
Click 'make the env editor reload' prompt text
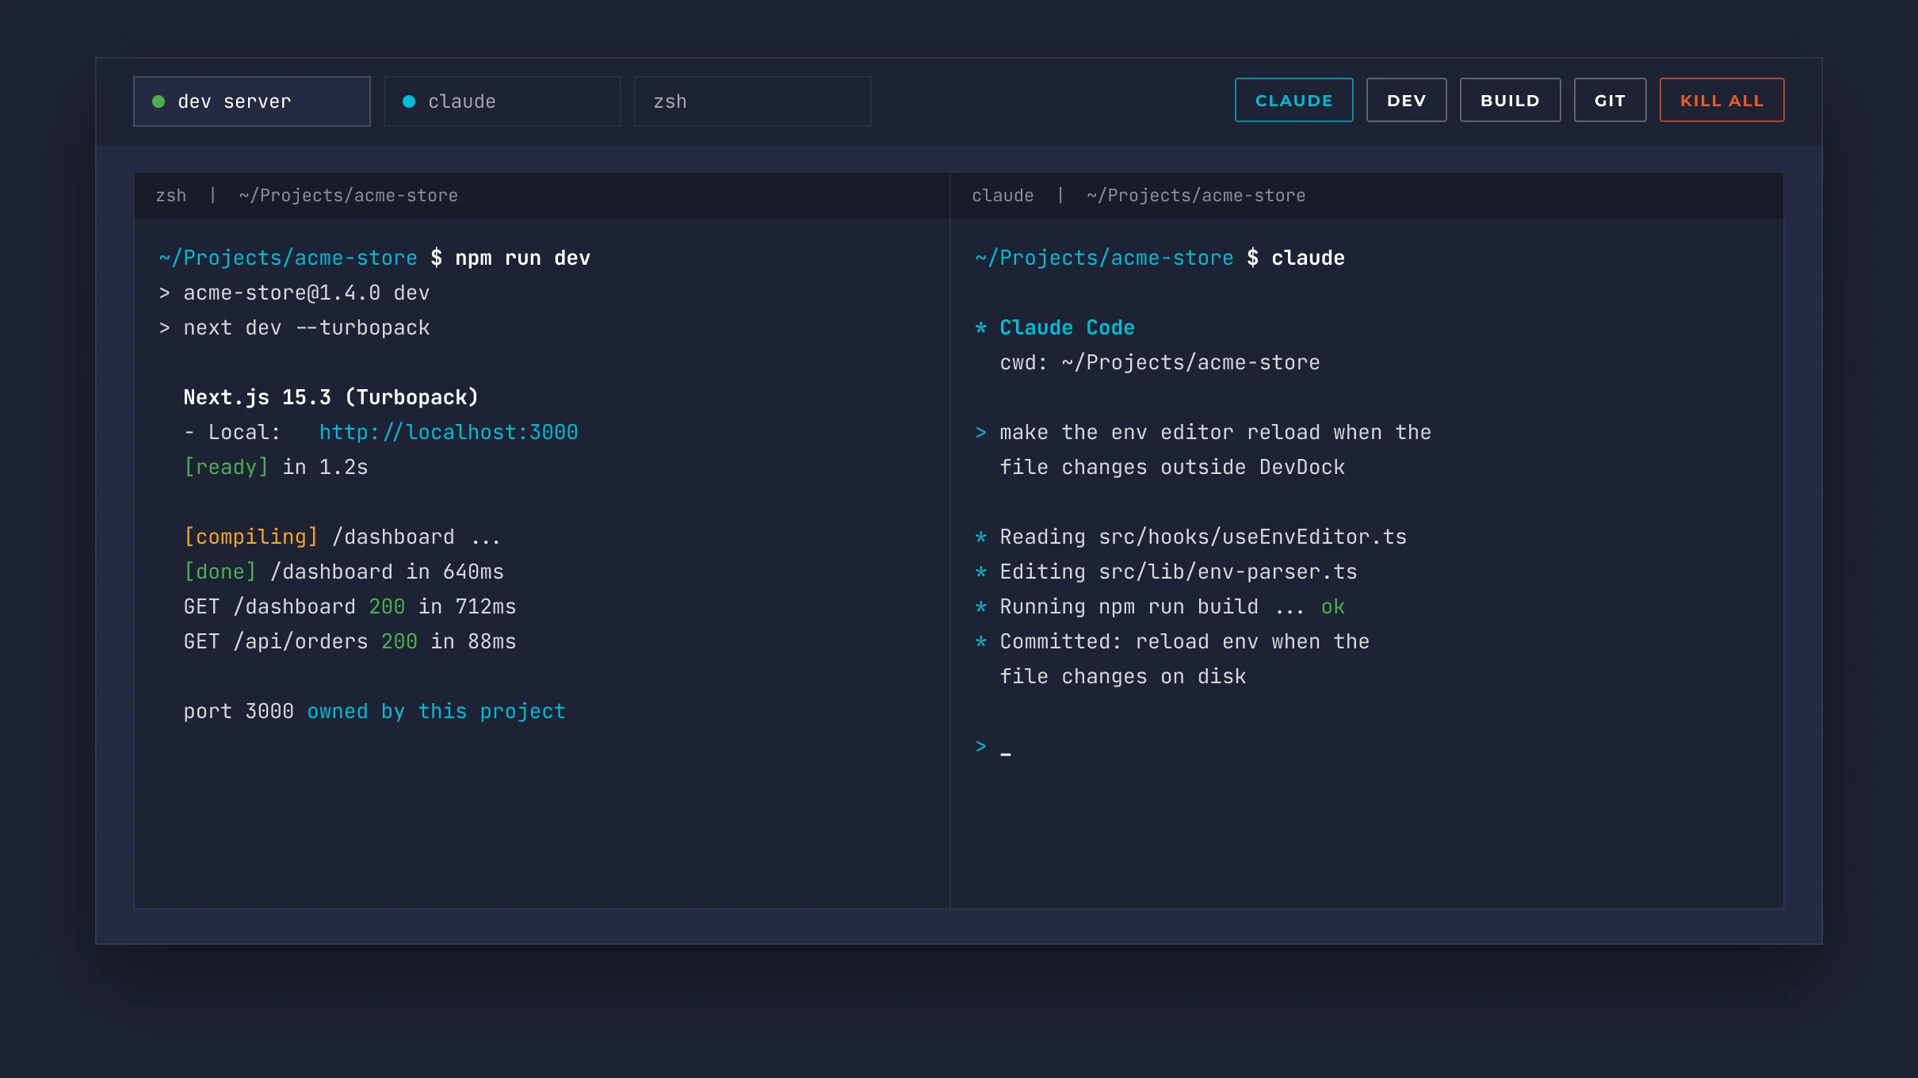(1160, 433)
